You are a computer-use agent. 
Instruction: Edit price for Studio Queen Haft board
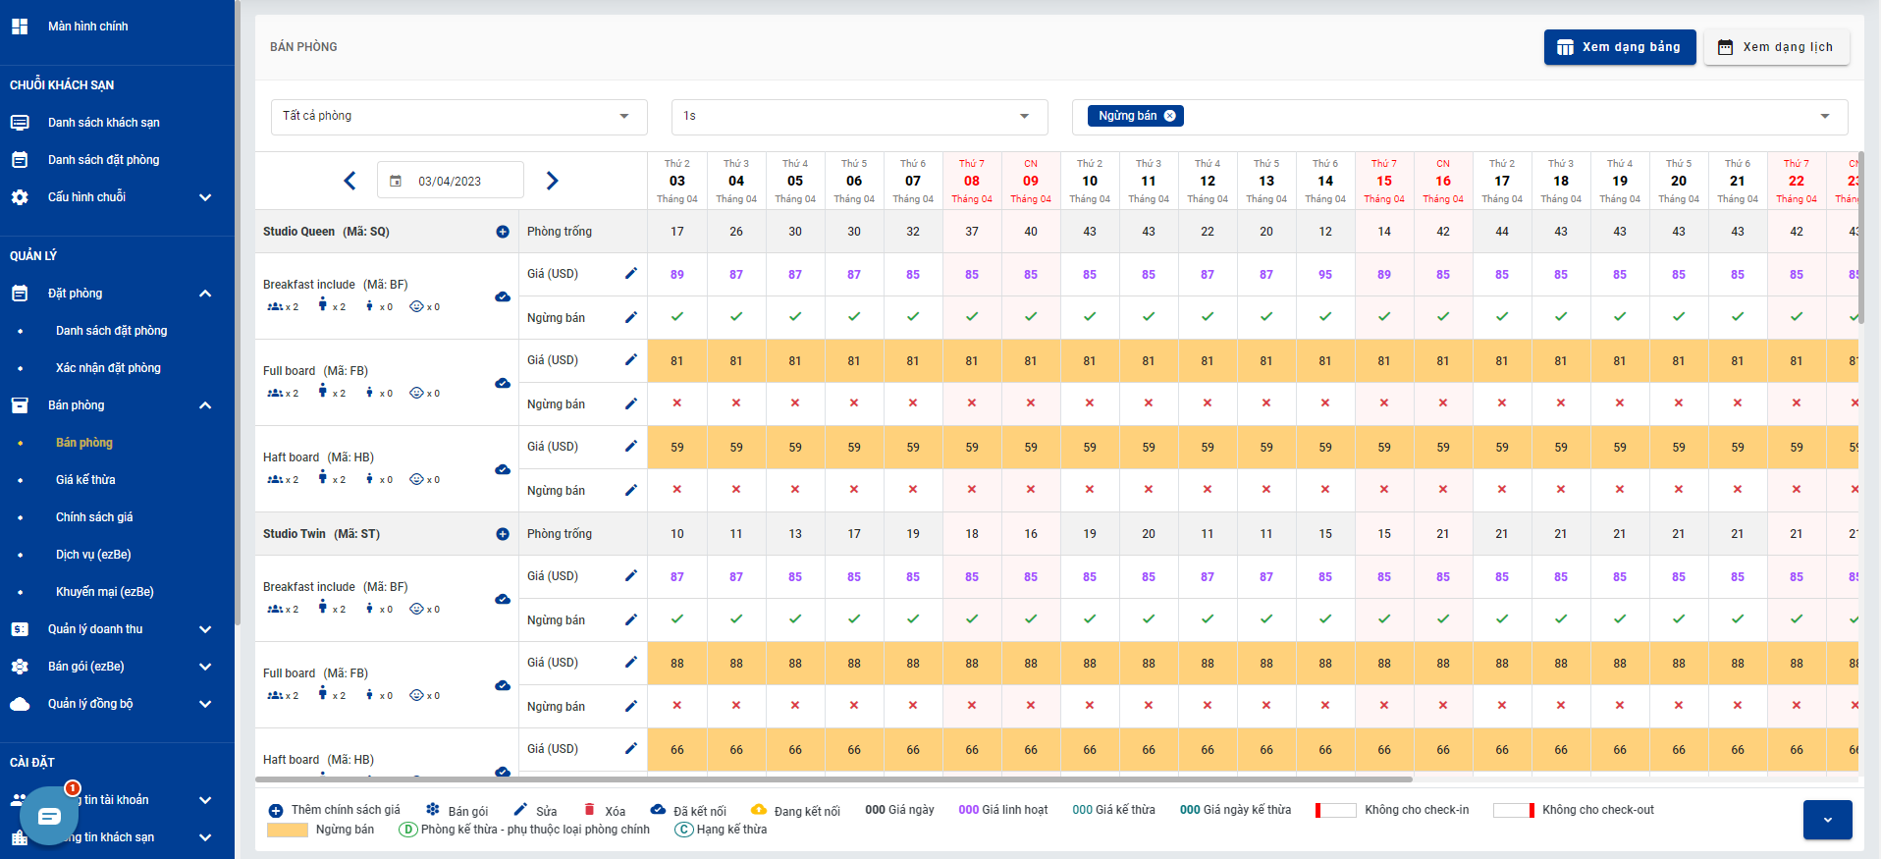tap(631, 447)
